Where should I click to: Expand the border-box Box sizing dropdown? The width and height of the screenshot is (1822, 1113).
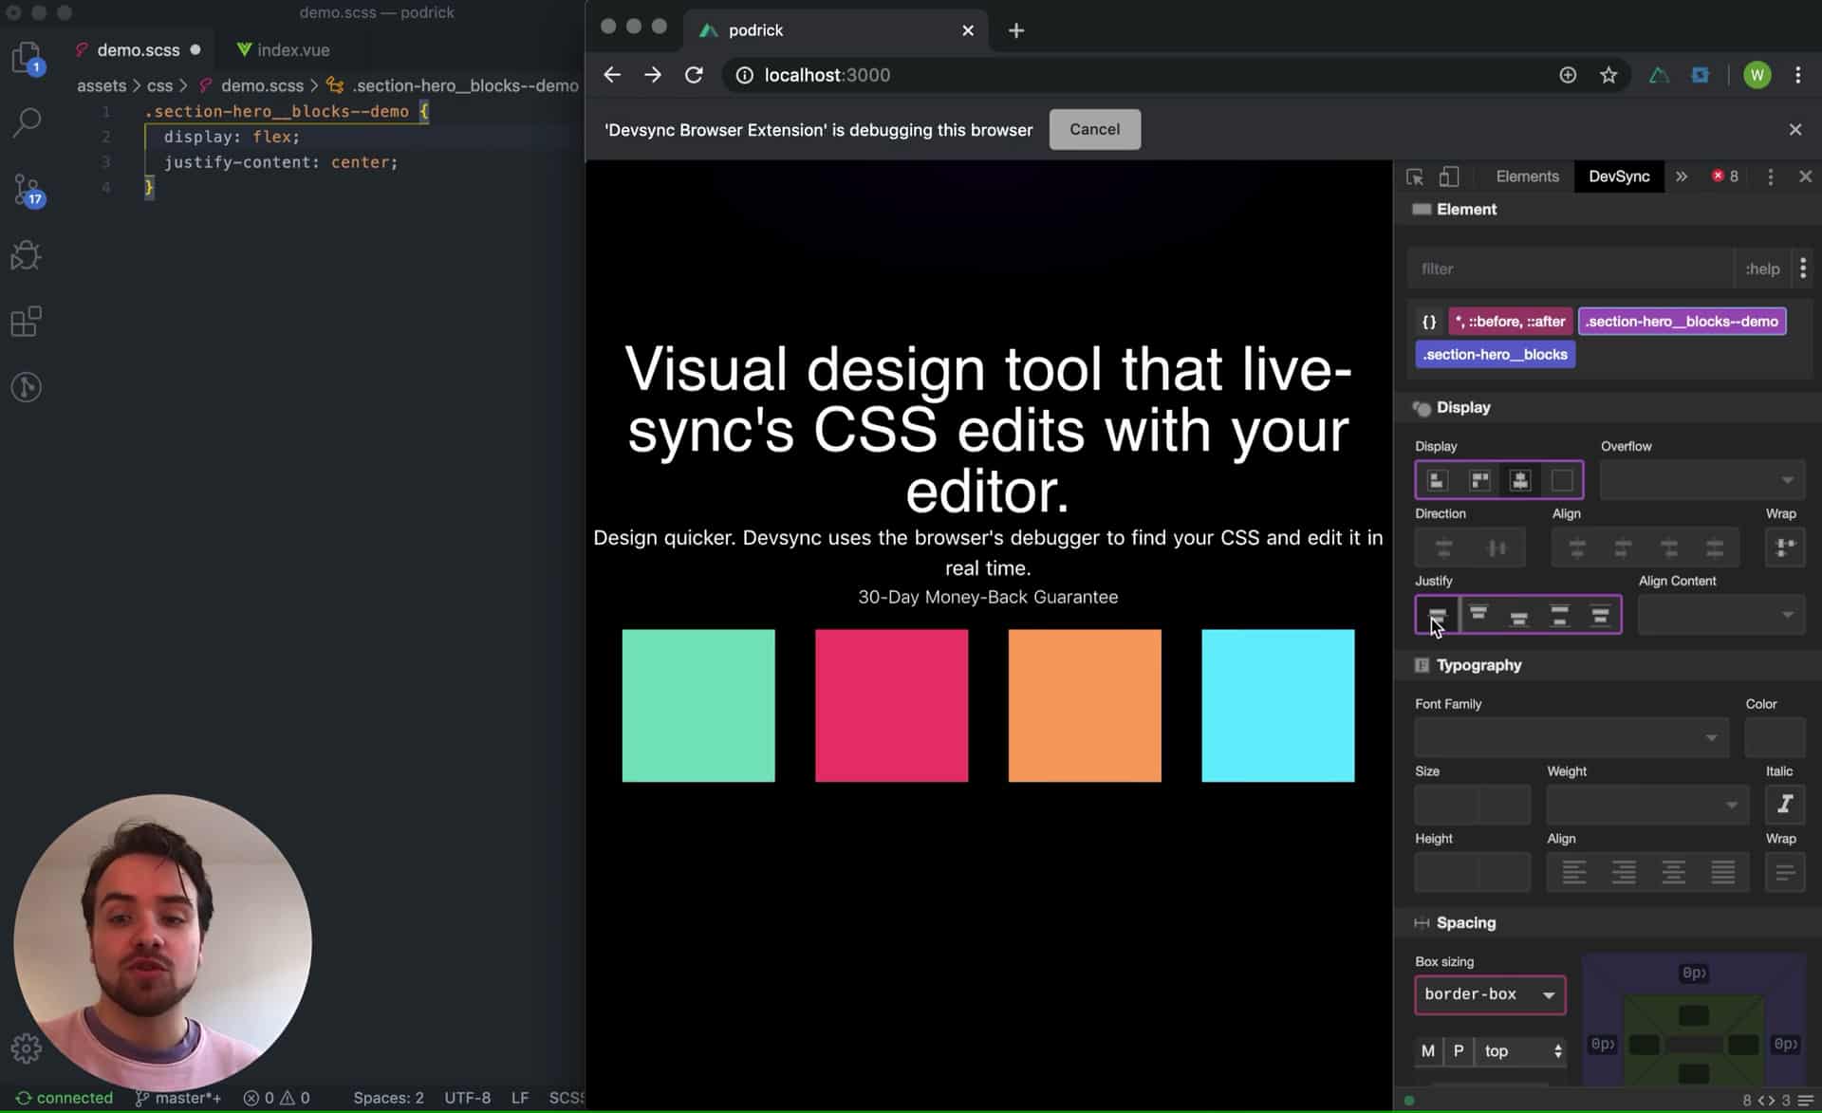click(1489, 994)
